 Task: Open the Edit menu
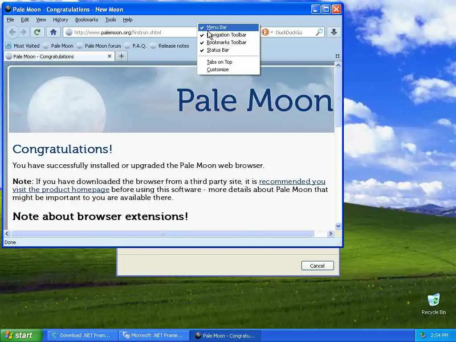(x=25, y=20)
